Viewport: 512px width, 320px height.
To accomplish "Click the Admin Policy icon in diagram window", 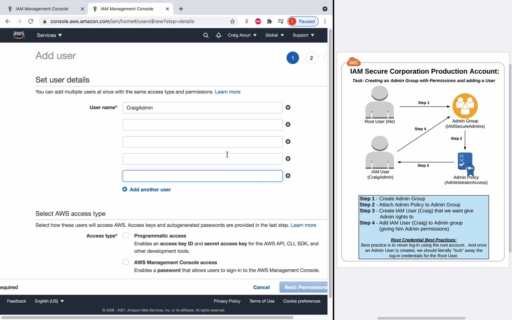I will coord(466,163).
